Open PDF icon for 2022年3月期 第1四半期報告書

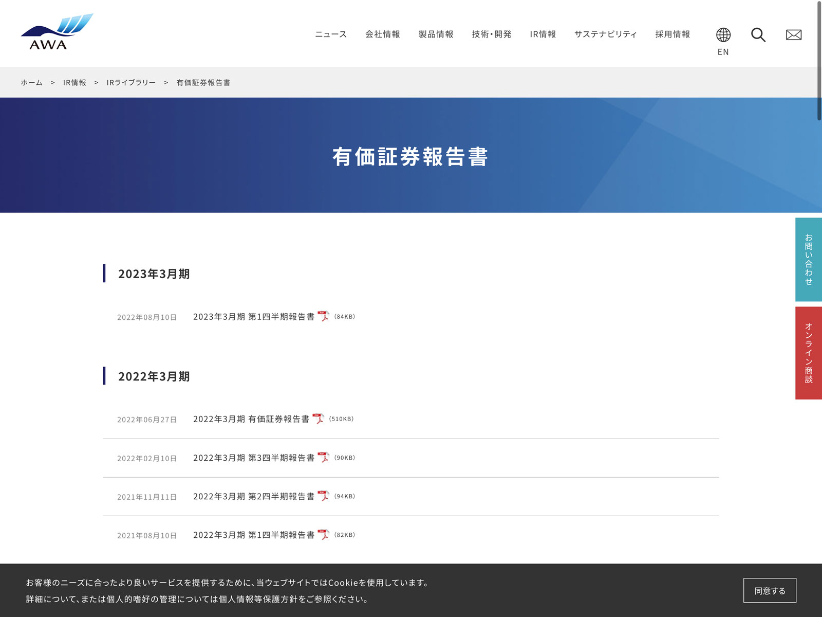pyautogui.click(x=323, y=534)
